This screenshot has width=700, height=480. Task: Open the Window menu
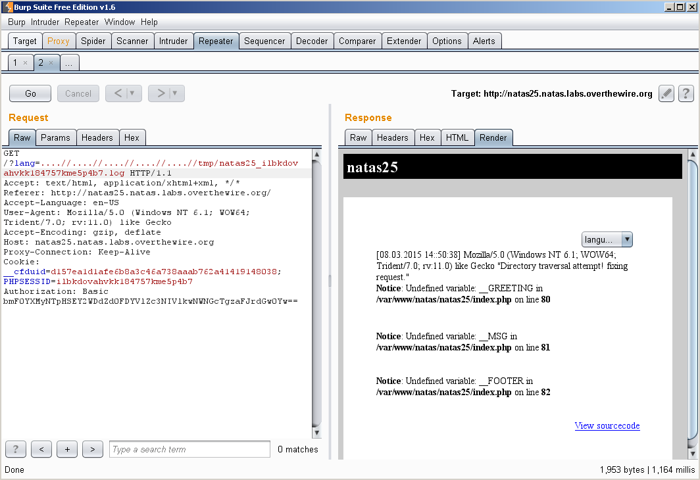click(120, 22)
